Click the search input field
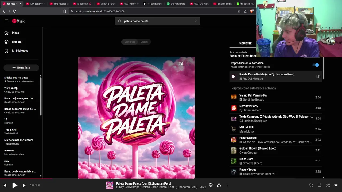This screenshot has height=192, width=342. coord(158,21)
